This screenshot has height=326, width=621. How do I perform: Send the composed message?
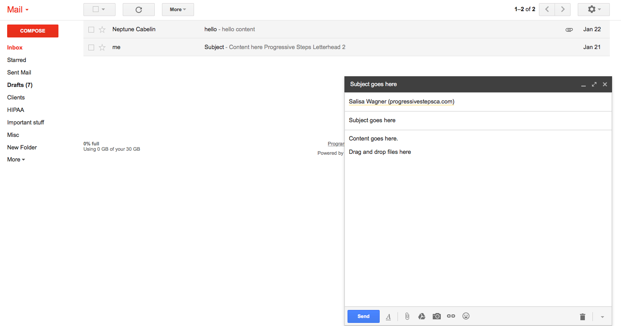click(363, 316)
